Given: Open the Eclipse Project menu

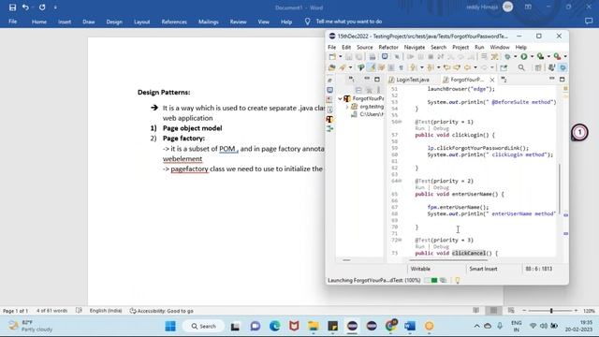Looking at the screenshot, I should (x=460, y=47).
